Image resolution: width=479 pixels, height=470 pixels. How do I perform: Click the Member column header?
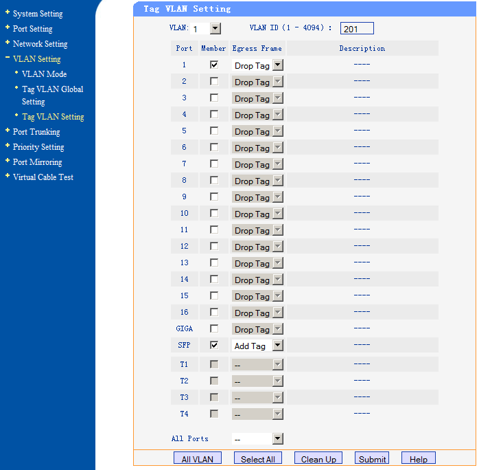[x=213, y=48]
